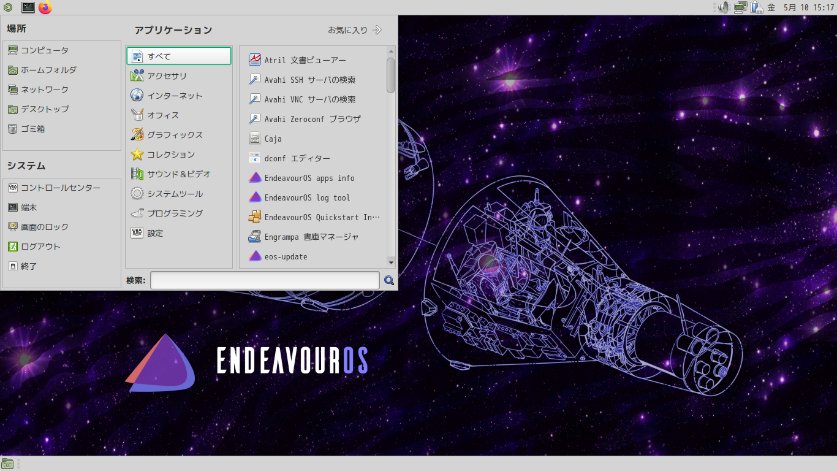Open デスクトップ folder
This screenshot has width=837, height=471.
pos(62,109)
